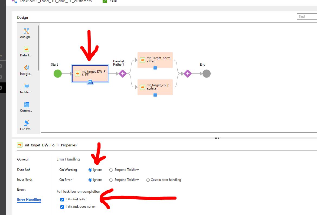317x215 pixels.
Task: Set On Error to Custom error handling
Action: (148, 180)
